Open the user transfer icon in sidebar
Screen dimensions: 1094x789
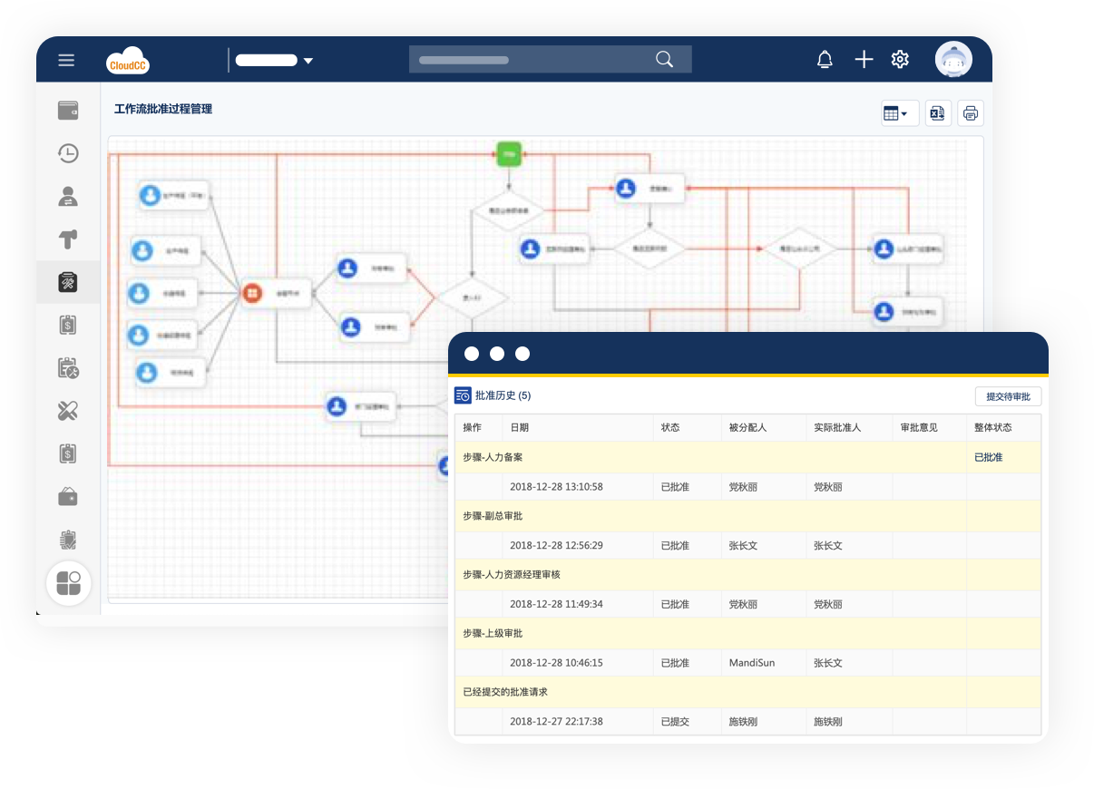pos(68,197)
